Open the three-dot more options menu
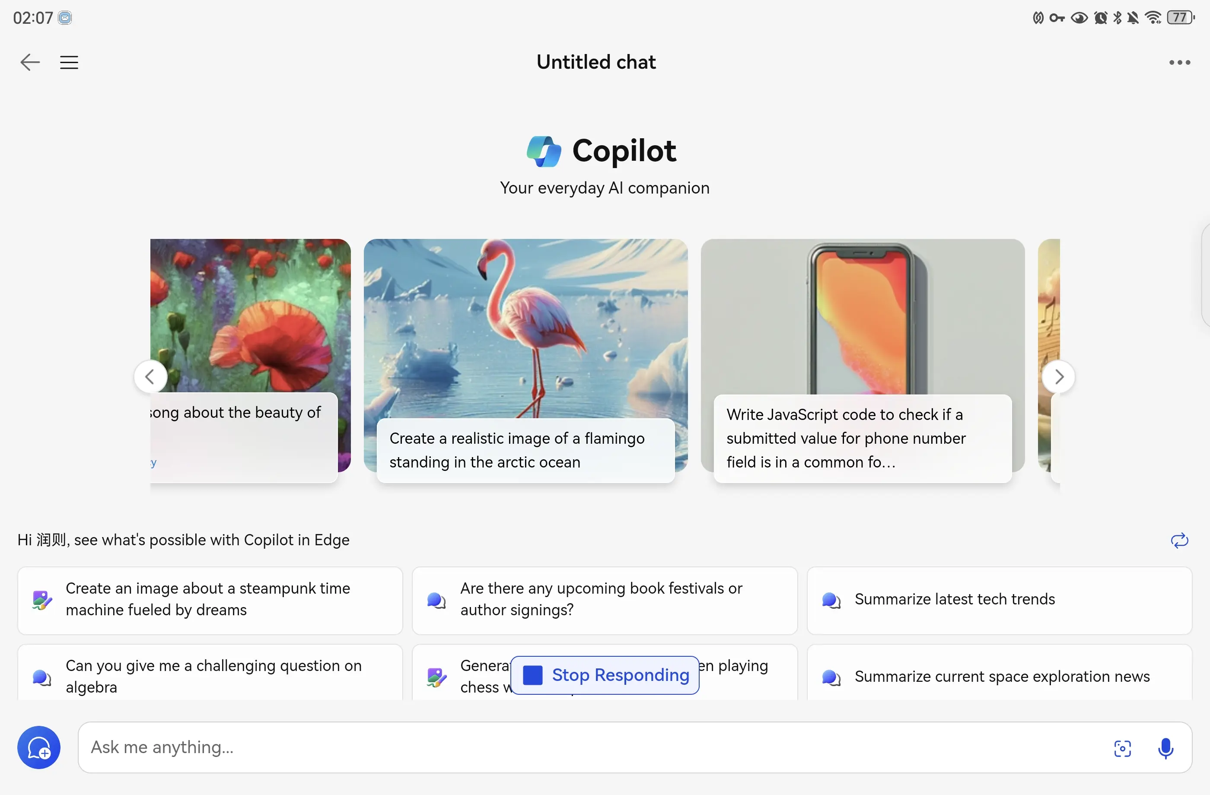This screenshot has height=795, width=1210. coord(1179,62)
